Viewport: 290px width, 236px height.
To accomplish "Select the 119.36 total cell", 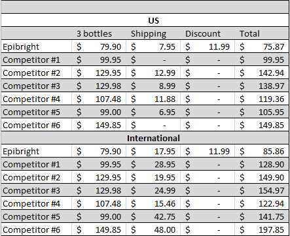I will click(x=262, y=99).
